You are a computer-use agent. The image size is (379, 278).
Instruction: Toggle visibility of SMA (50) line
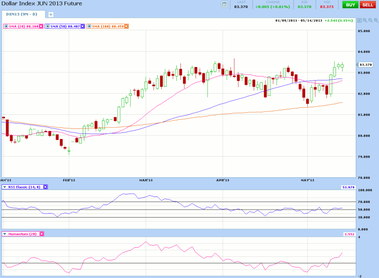[x=47, y=26]
